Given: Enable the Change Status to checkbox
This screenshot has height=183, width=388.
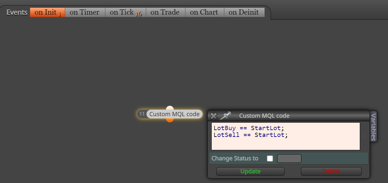Looking at the screenshot, I should [270, 158].
